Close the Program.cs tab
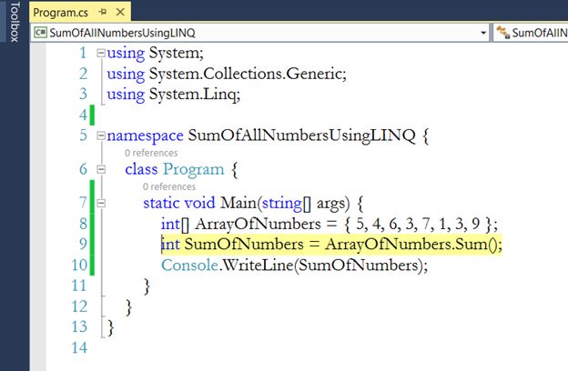 tap(120, 13)
